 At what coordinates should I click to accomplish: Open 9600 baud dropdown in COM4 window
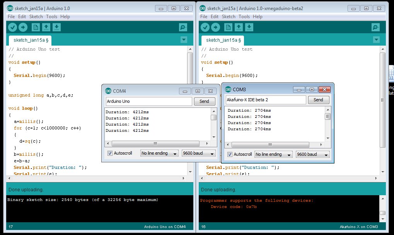pos(199,153)
